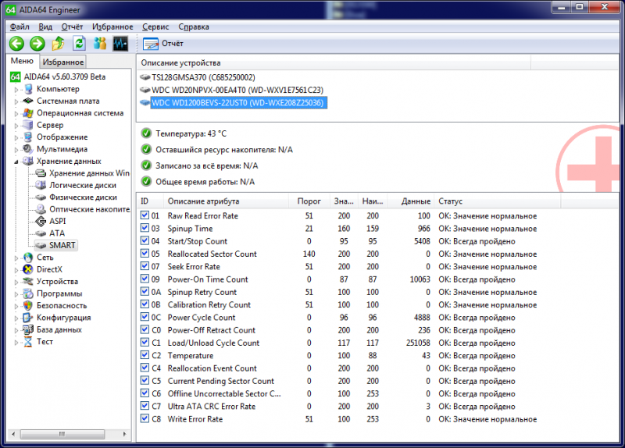Click the Отчёт report toolbar icon
This screenshot has height=448, width=625.
click(151, 44)
